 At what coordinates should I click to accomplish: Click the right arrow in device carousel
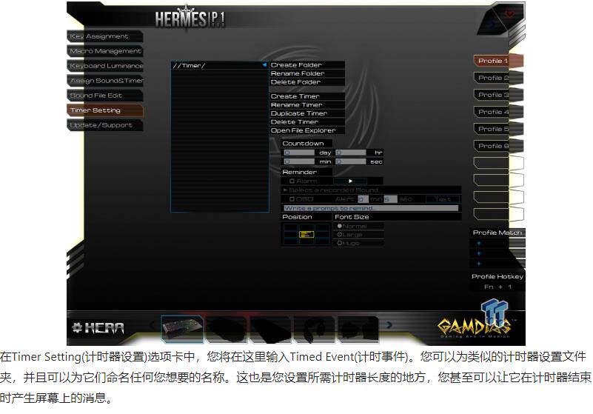coord(389,325)
